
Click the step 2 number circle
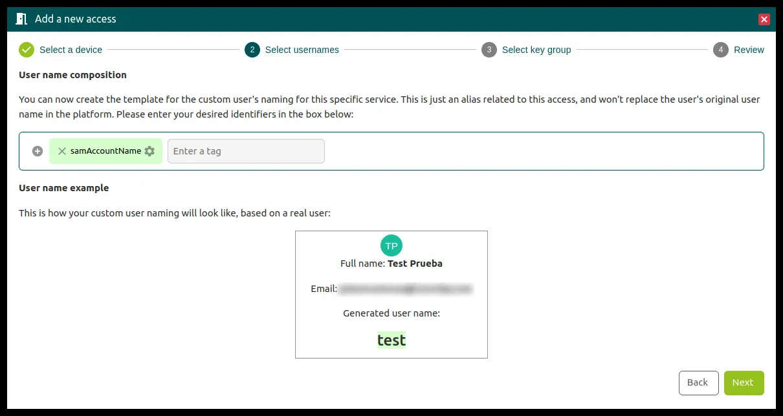tap(252, 50)
